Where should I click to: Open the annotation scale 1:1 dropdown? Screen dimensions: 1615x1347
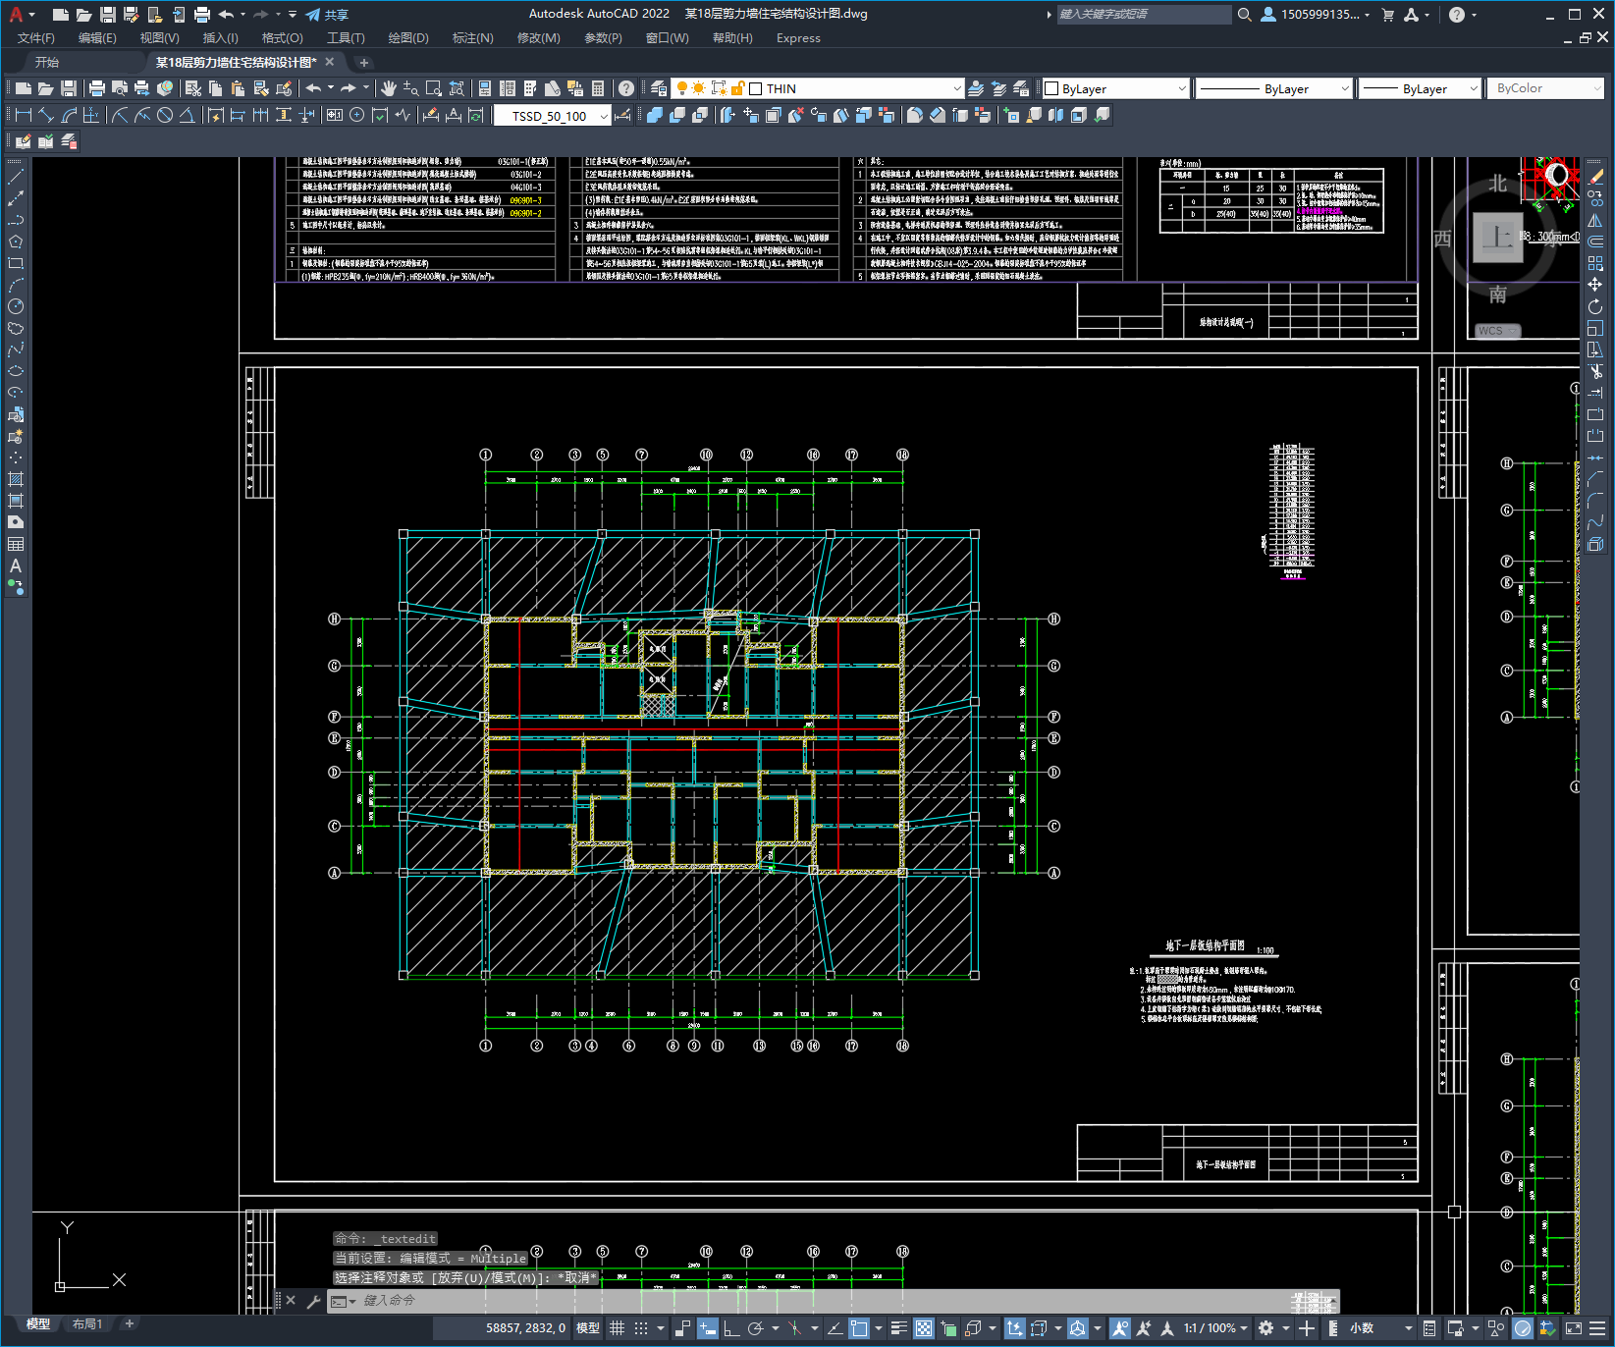1215,1328
